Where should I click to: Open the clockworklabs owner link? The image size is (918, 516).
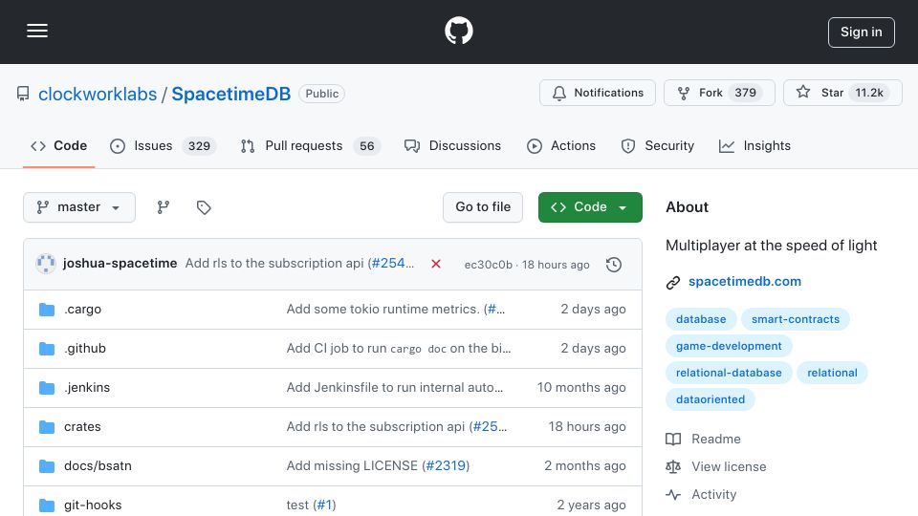point(98,95)
